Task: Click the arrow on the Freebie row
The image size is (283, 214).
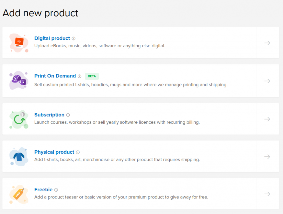Action: [267, 194]
